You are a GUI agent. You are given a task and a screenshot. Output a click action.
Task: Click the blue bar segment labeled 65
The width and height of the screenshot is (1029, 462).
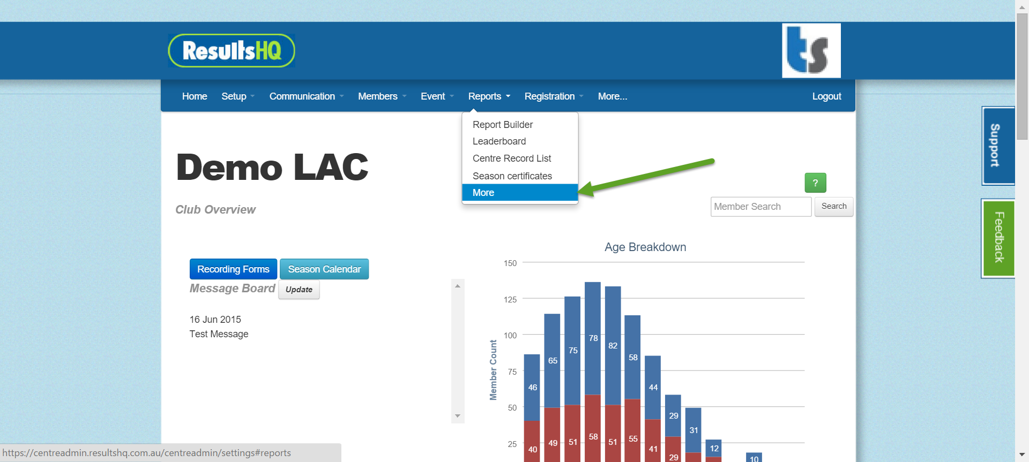tap(553, 361)
